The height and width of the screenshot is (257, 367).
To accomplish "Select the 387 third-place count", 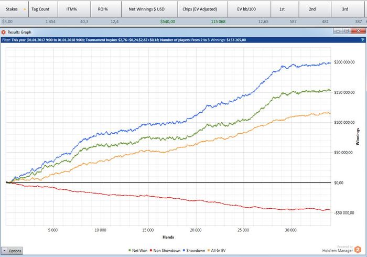I will (358, 22).
